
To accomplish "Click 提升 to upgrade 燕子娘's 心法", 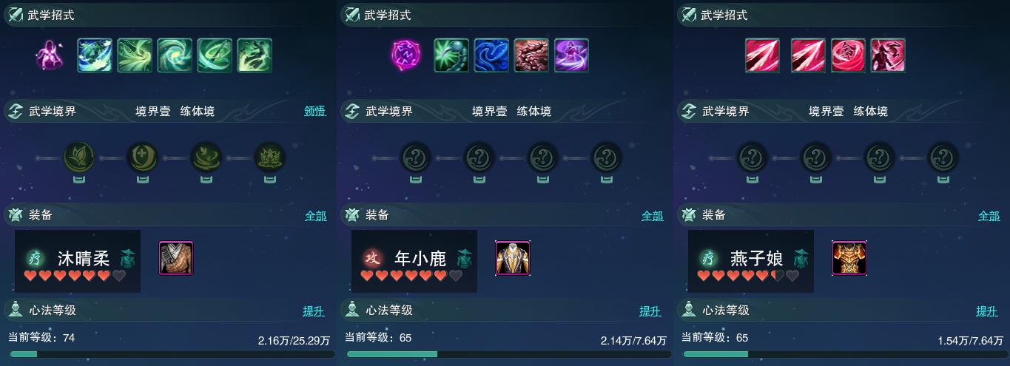I will point(987,311).
